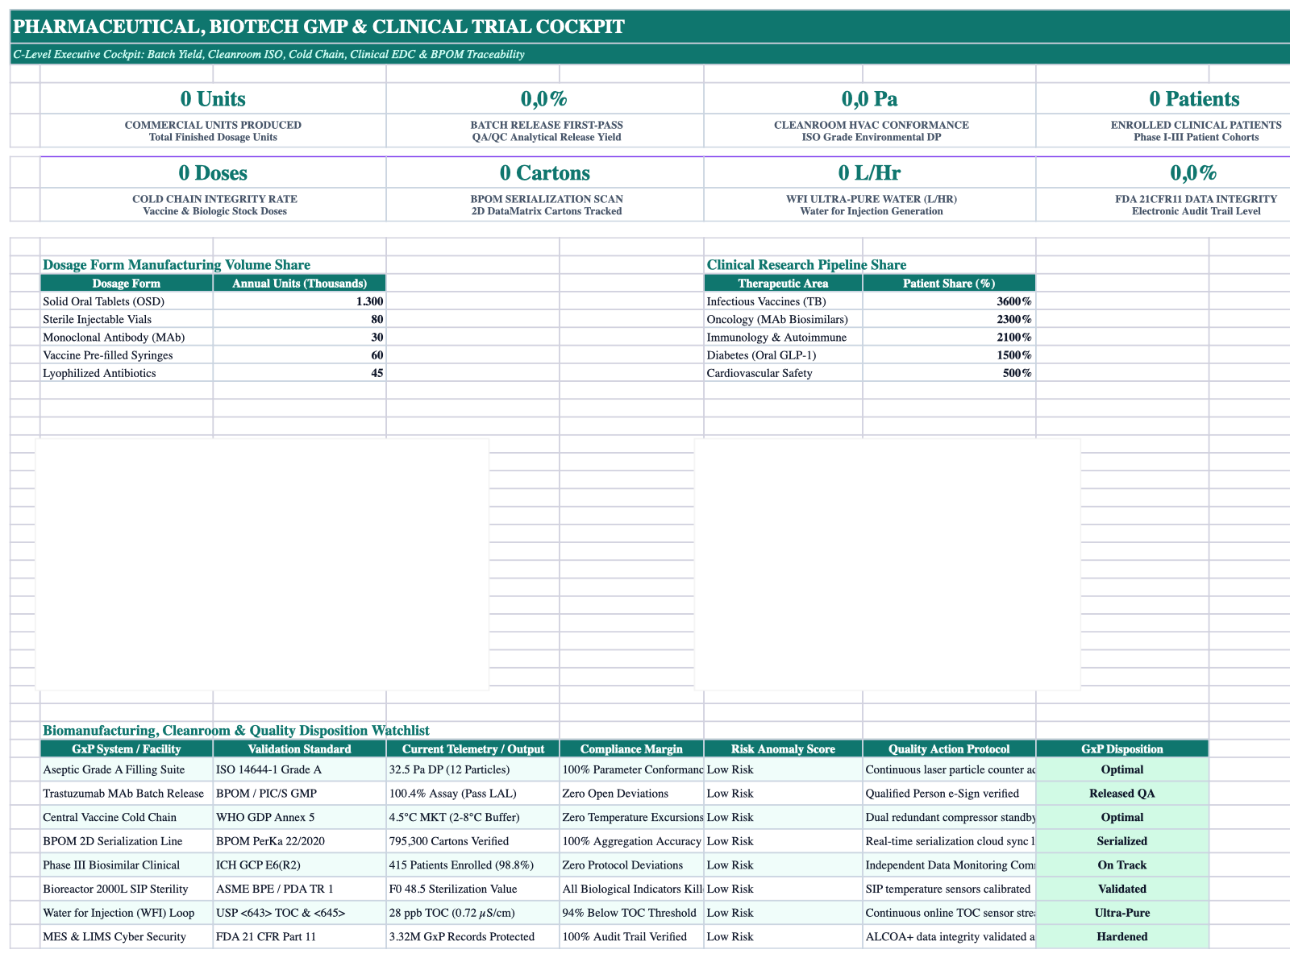Click 'Lyophilized Antibiotics' cell
This screenshot has width=1290, height=962.
(x=127, y=373)
